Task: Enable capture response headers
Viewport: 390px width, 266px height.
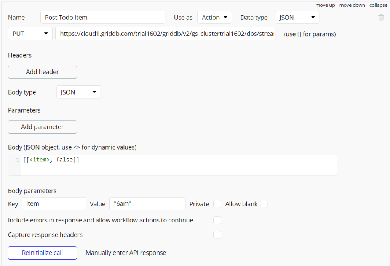Action: pyautogui.click(x=217, y=235)
